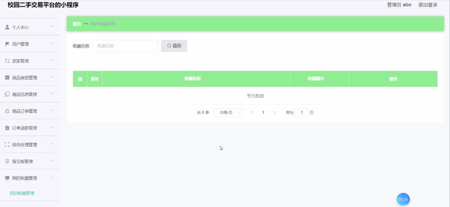Image resolution: width=450 pixels, height=207 pixels.
Task: Expand the 留言板管理 menu chevron
Action: click(52, 161)
